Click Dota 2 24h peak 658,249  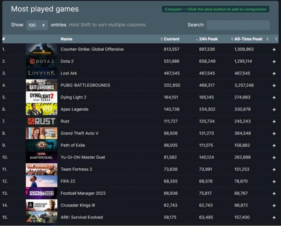207,61
